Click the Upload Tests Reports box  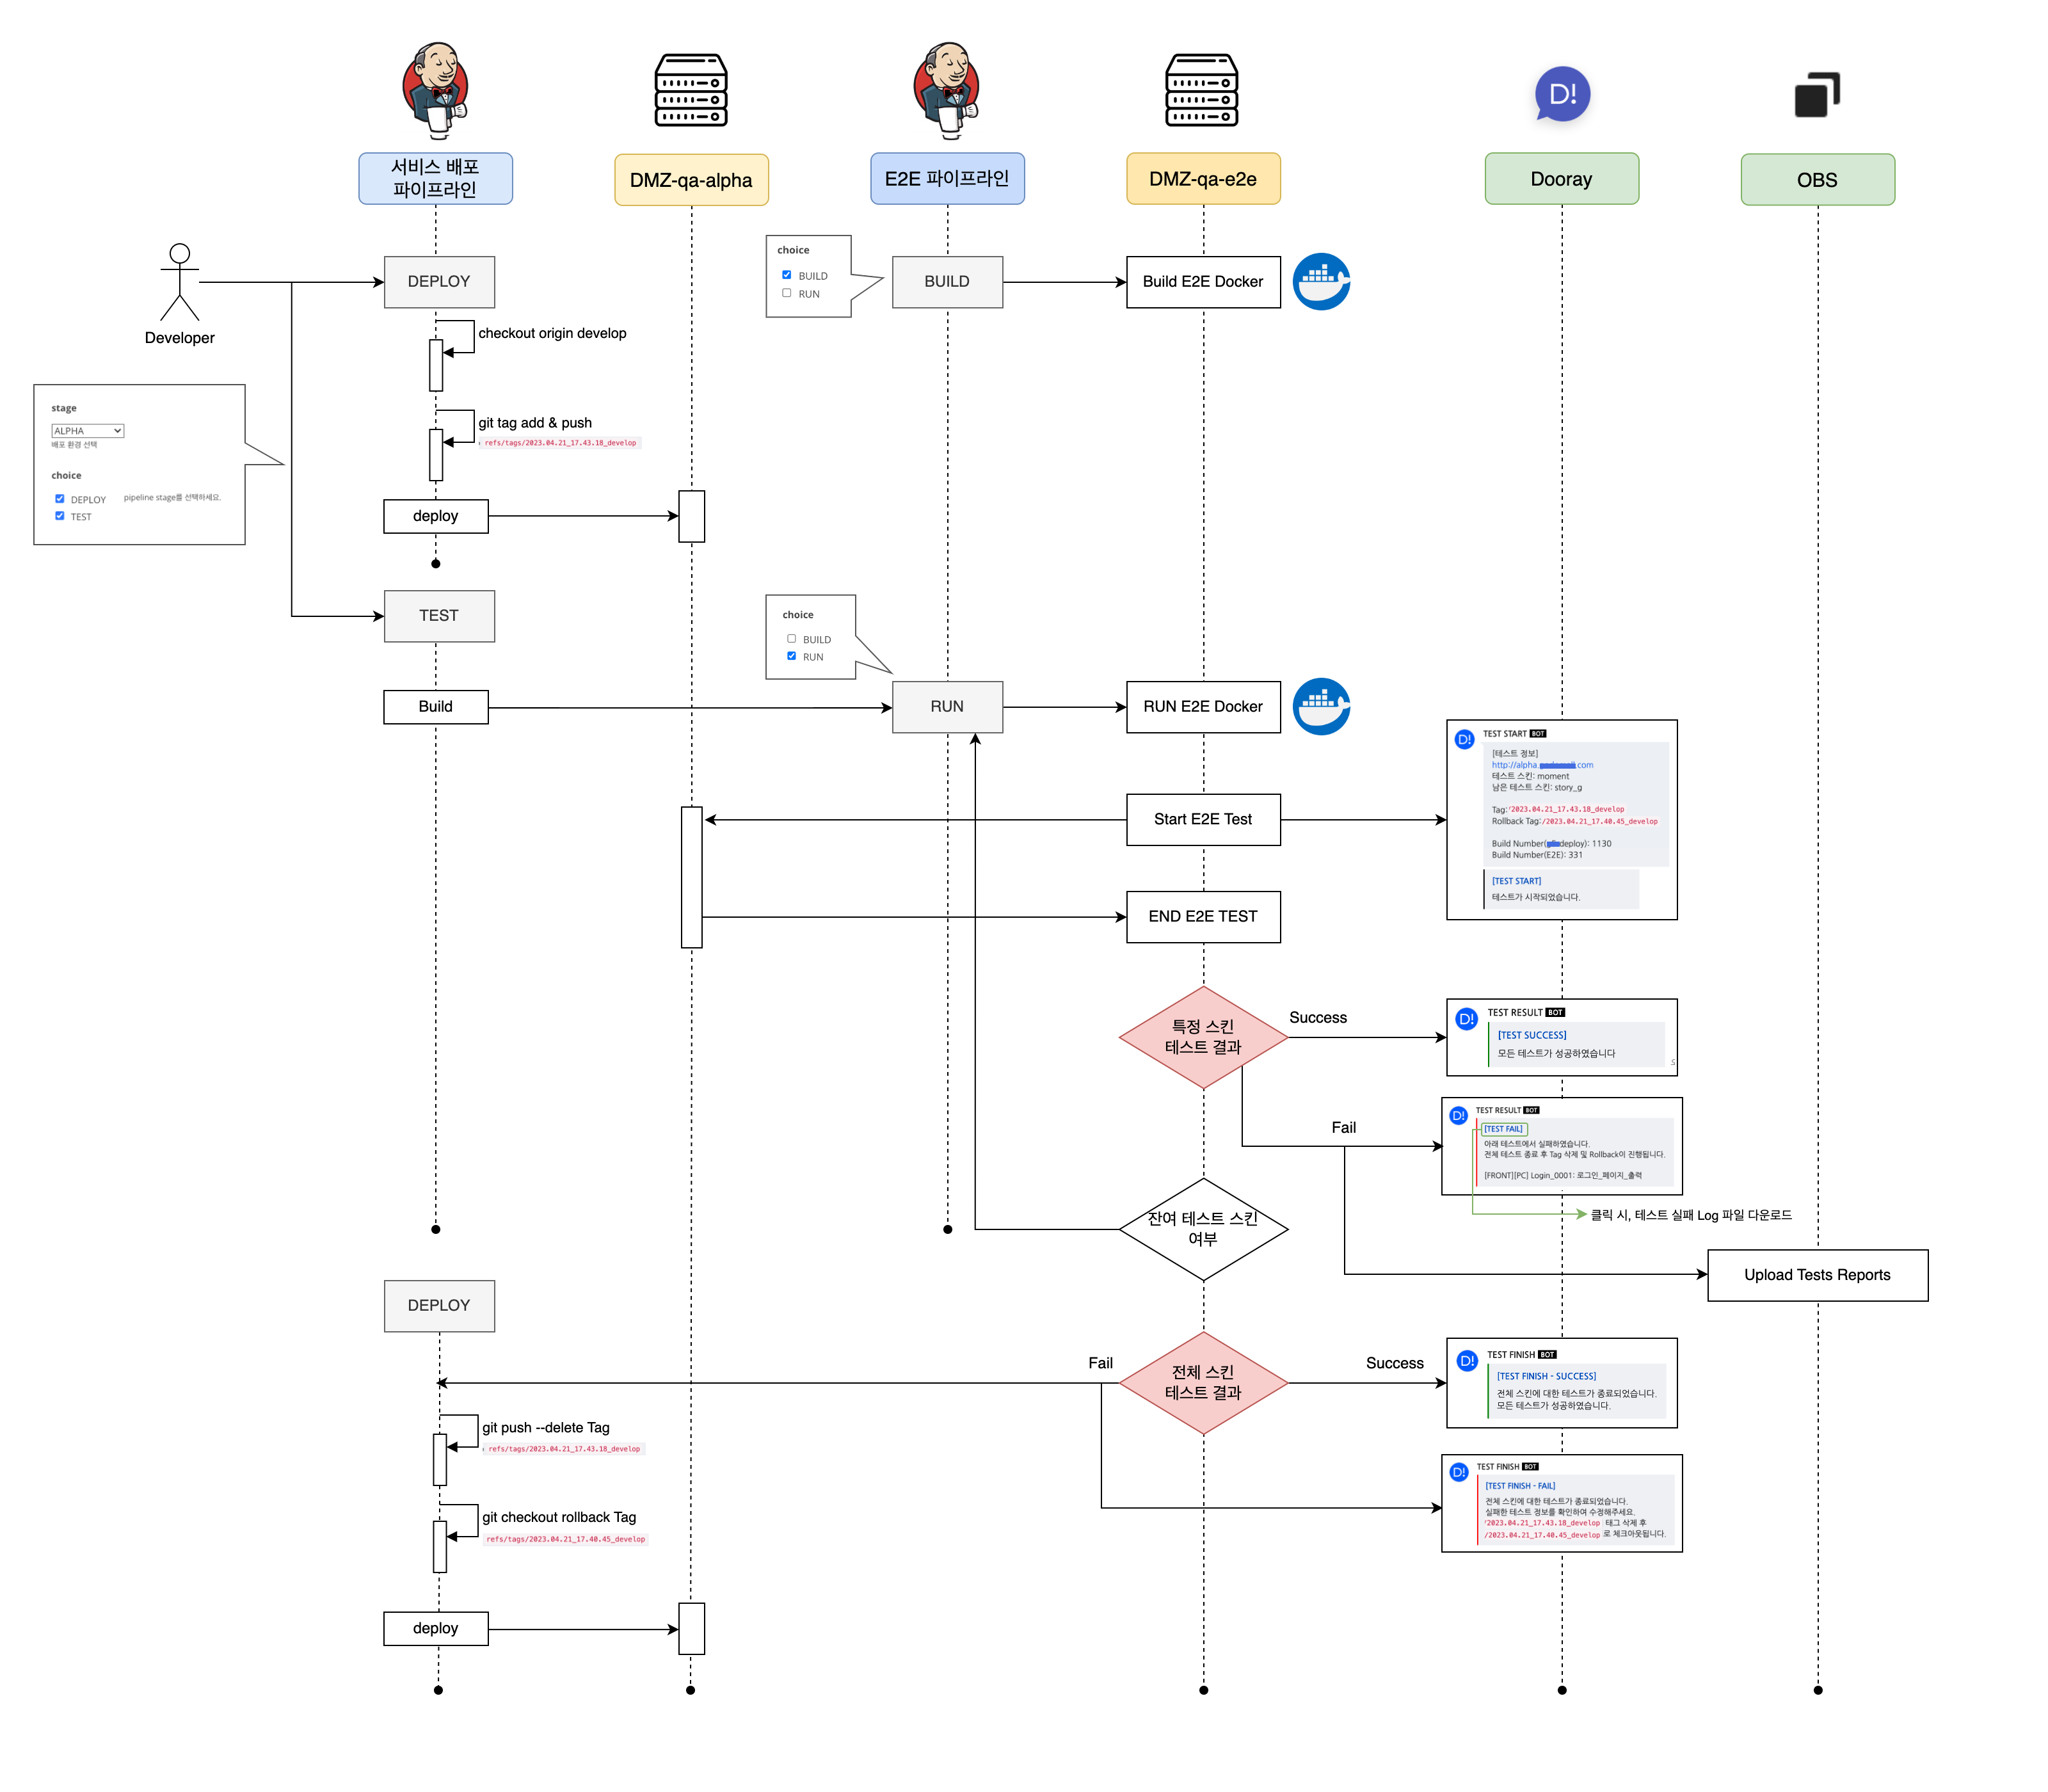[x=1817, y=1275]
